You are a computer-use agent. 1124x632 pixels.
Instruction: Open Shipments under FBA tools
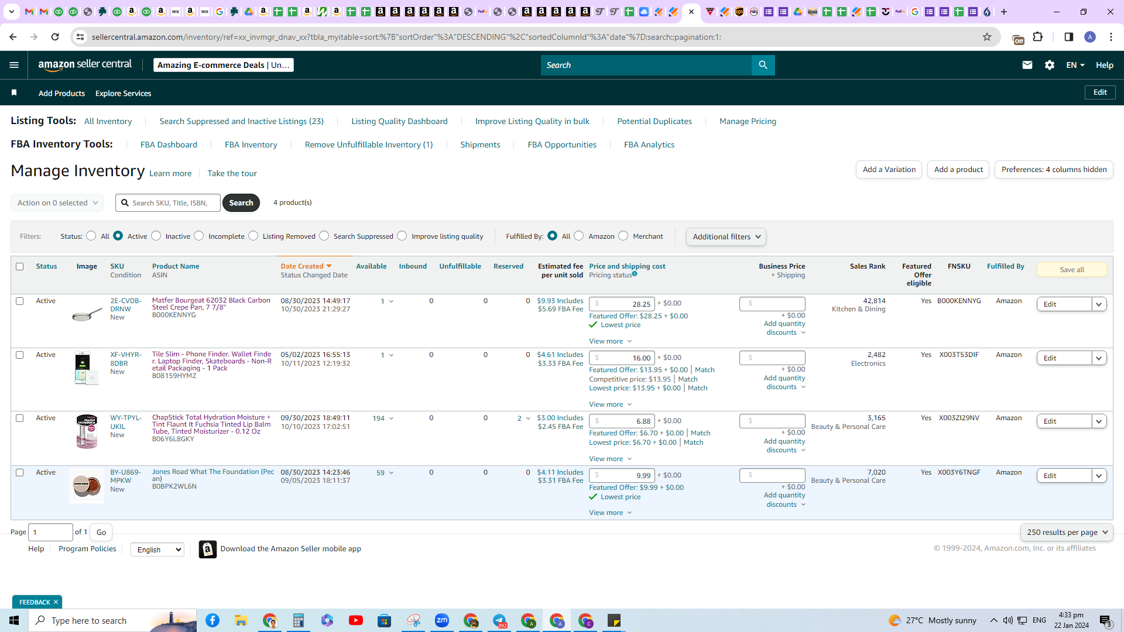[480, 145]
